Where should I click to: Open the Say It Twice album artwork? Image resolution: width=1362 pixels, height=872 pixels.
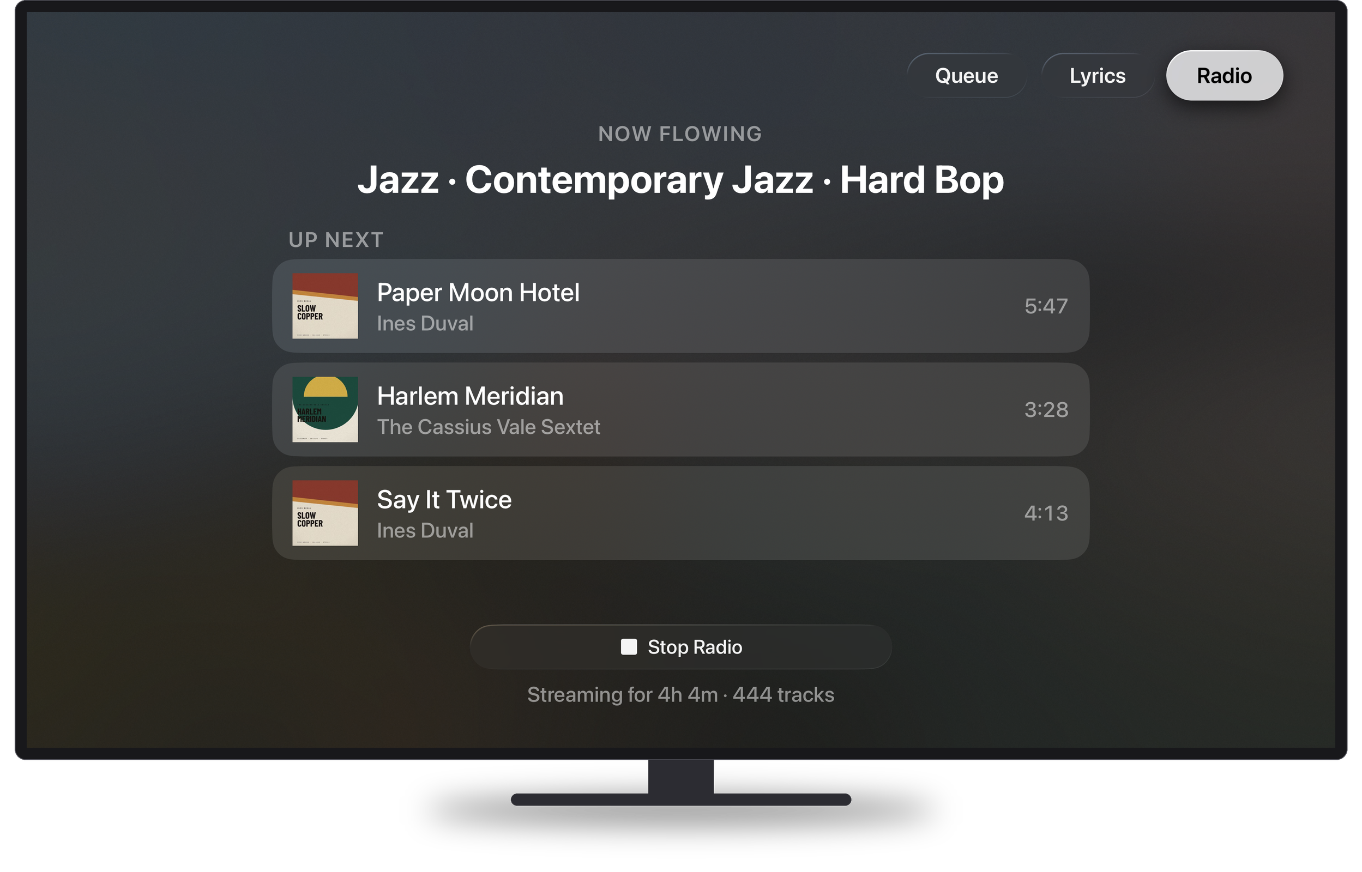coord(324,513)
